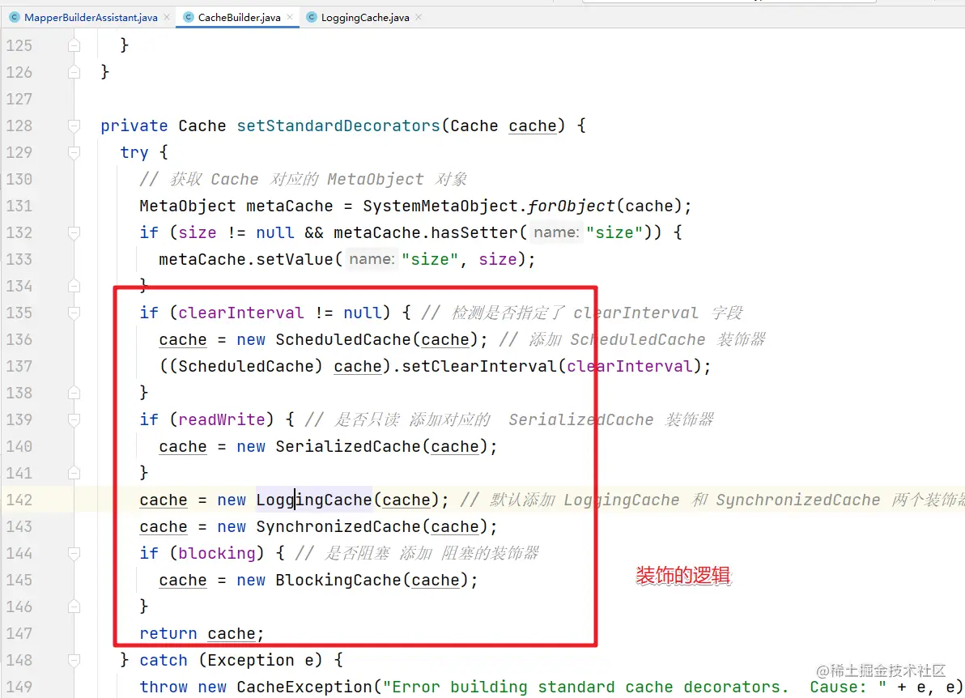The width and height of the screenshot is (965, 698).
Task: Click the Exception type on line 148
Action: click(250, 661)
